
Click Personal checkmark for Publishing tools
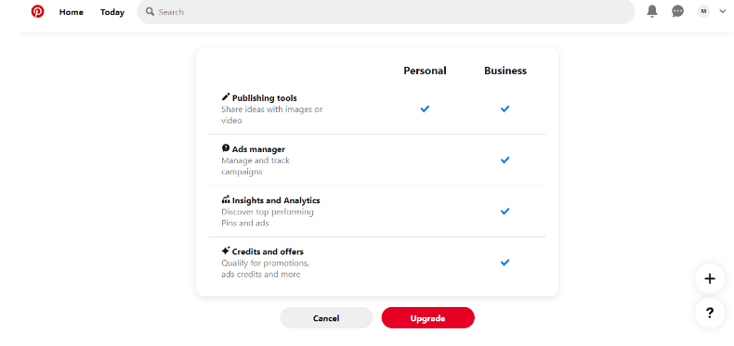click(x=425, y=109)
